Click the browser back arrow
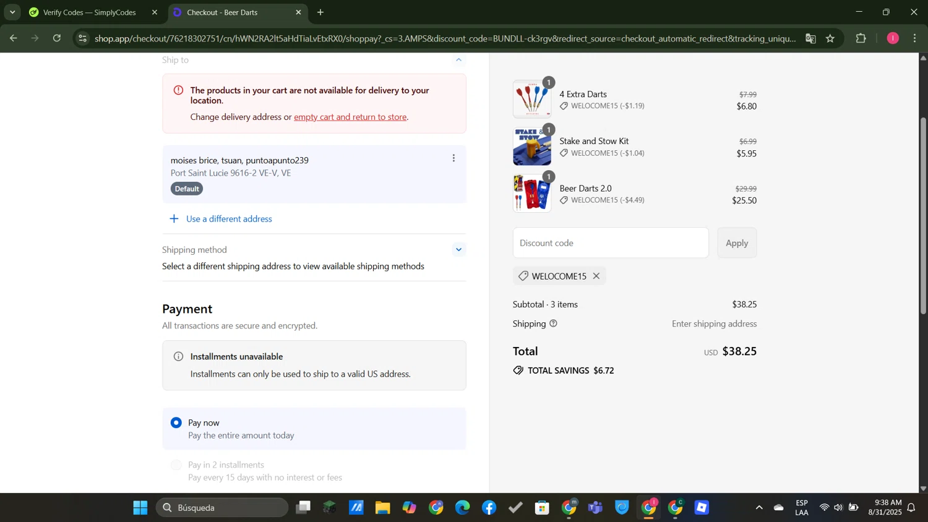 click(13, 38)
